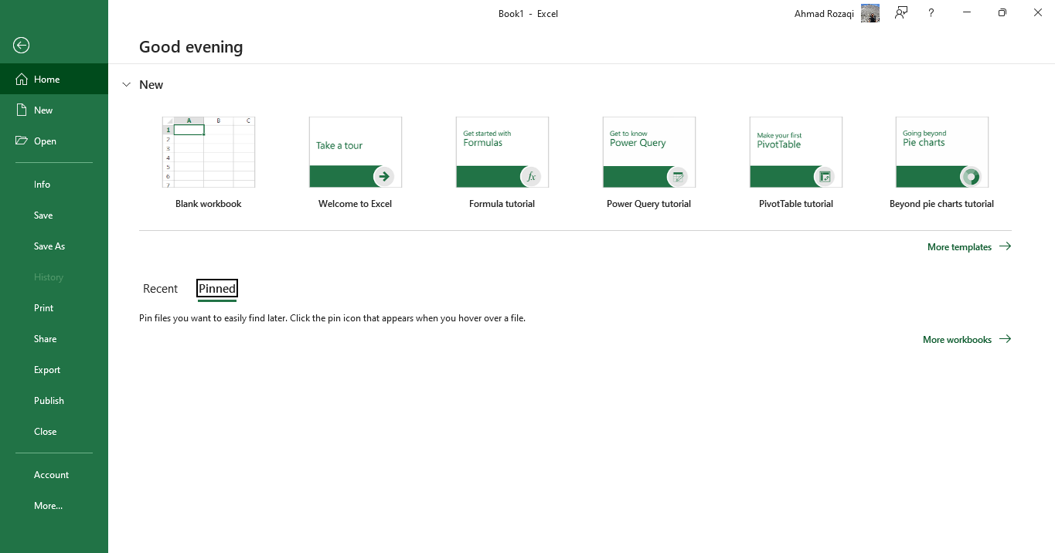Open the PivotTable tutorial template

796,163
